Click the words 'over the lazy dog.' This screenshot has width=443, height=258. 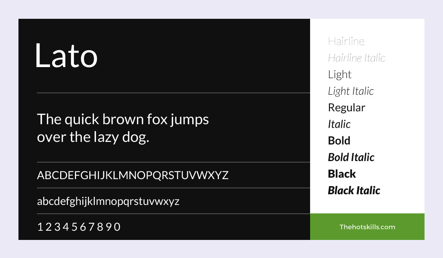[x=93, y=138]
